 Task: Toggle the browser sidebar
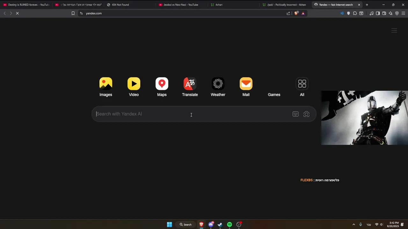[x=378, y=13]
